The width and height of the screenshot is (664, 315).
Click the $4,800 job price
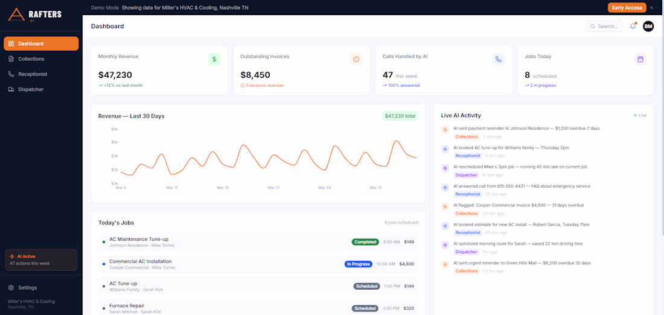tap(406, 264)
